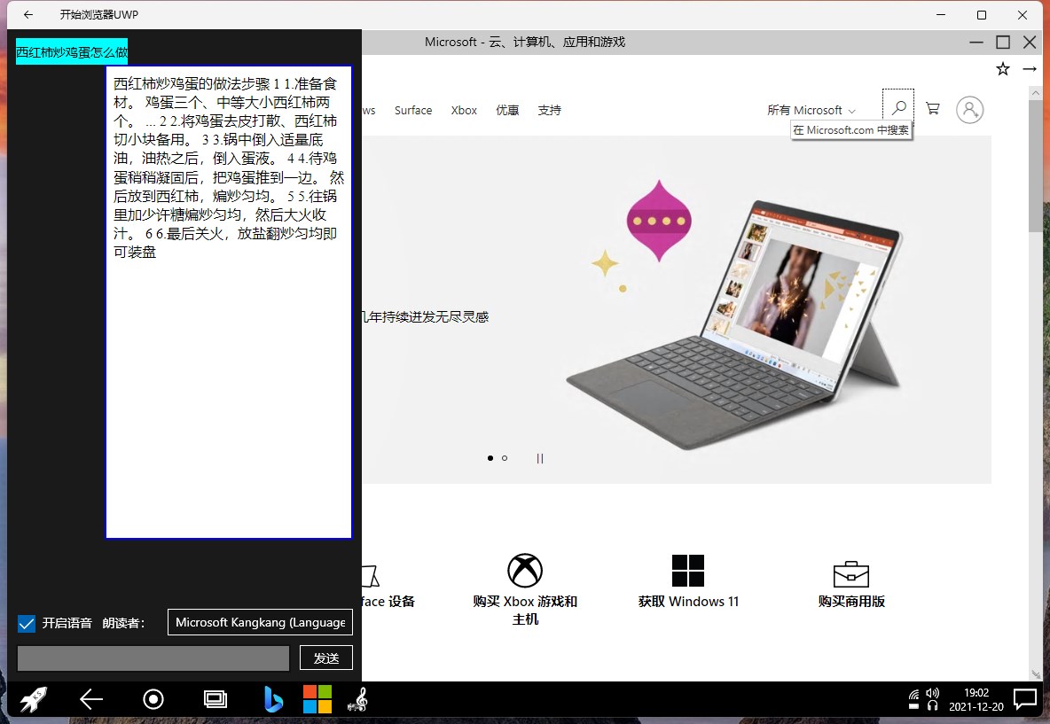Click the headphones tray icon
Screen dimensions: 1050x724
[x=932, y=706]
